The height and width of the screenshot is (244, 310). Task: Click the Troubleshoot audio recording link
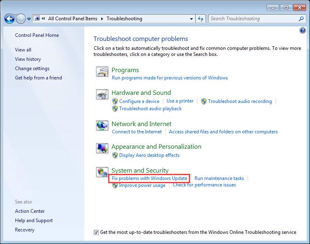tap(239, 101)
